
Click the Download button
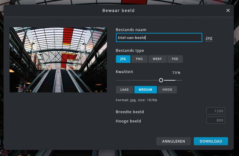click(x=211, y=141)
